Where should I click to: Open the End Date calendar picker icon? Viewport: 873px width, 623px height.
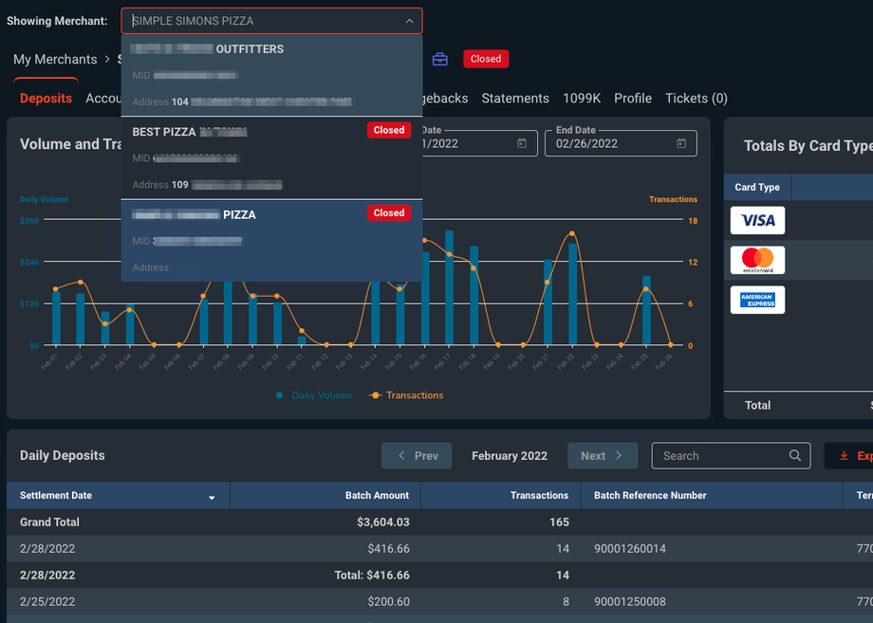681,143
